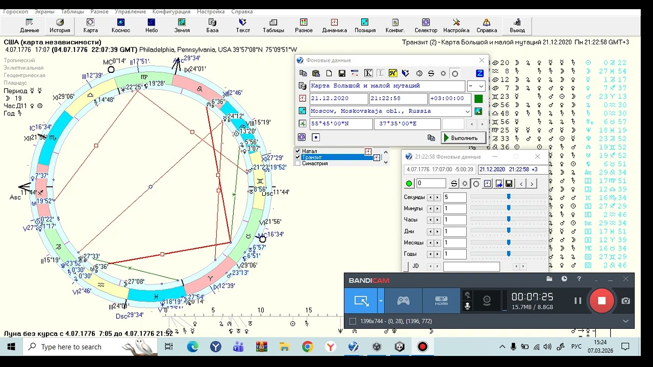The image size is (653, 367).
Task: Click the Динамика toolbar icon
Action: click(x=334, y=25)
